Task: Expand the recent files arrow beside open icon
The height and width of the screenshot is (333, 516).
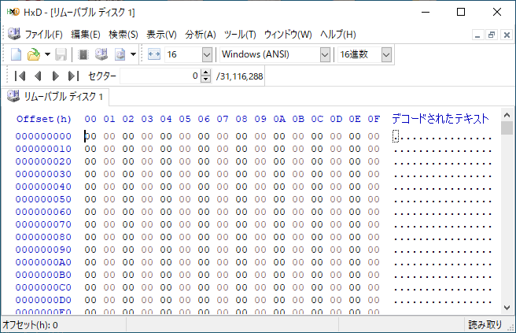Action: (x=47, y=54)
